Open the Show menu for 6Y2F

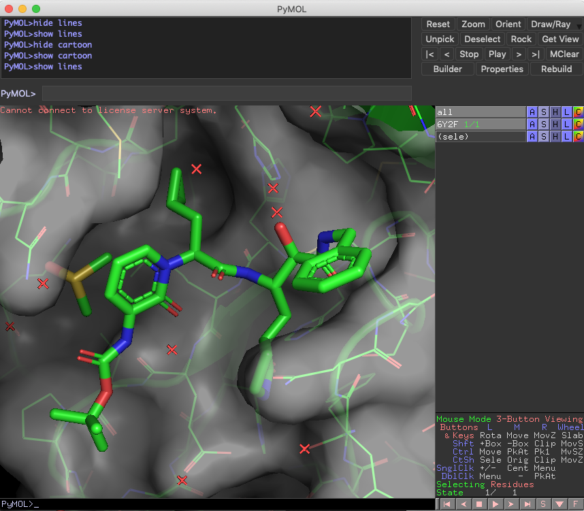pos(544,124)
